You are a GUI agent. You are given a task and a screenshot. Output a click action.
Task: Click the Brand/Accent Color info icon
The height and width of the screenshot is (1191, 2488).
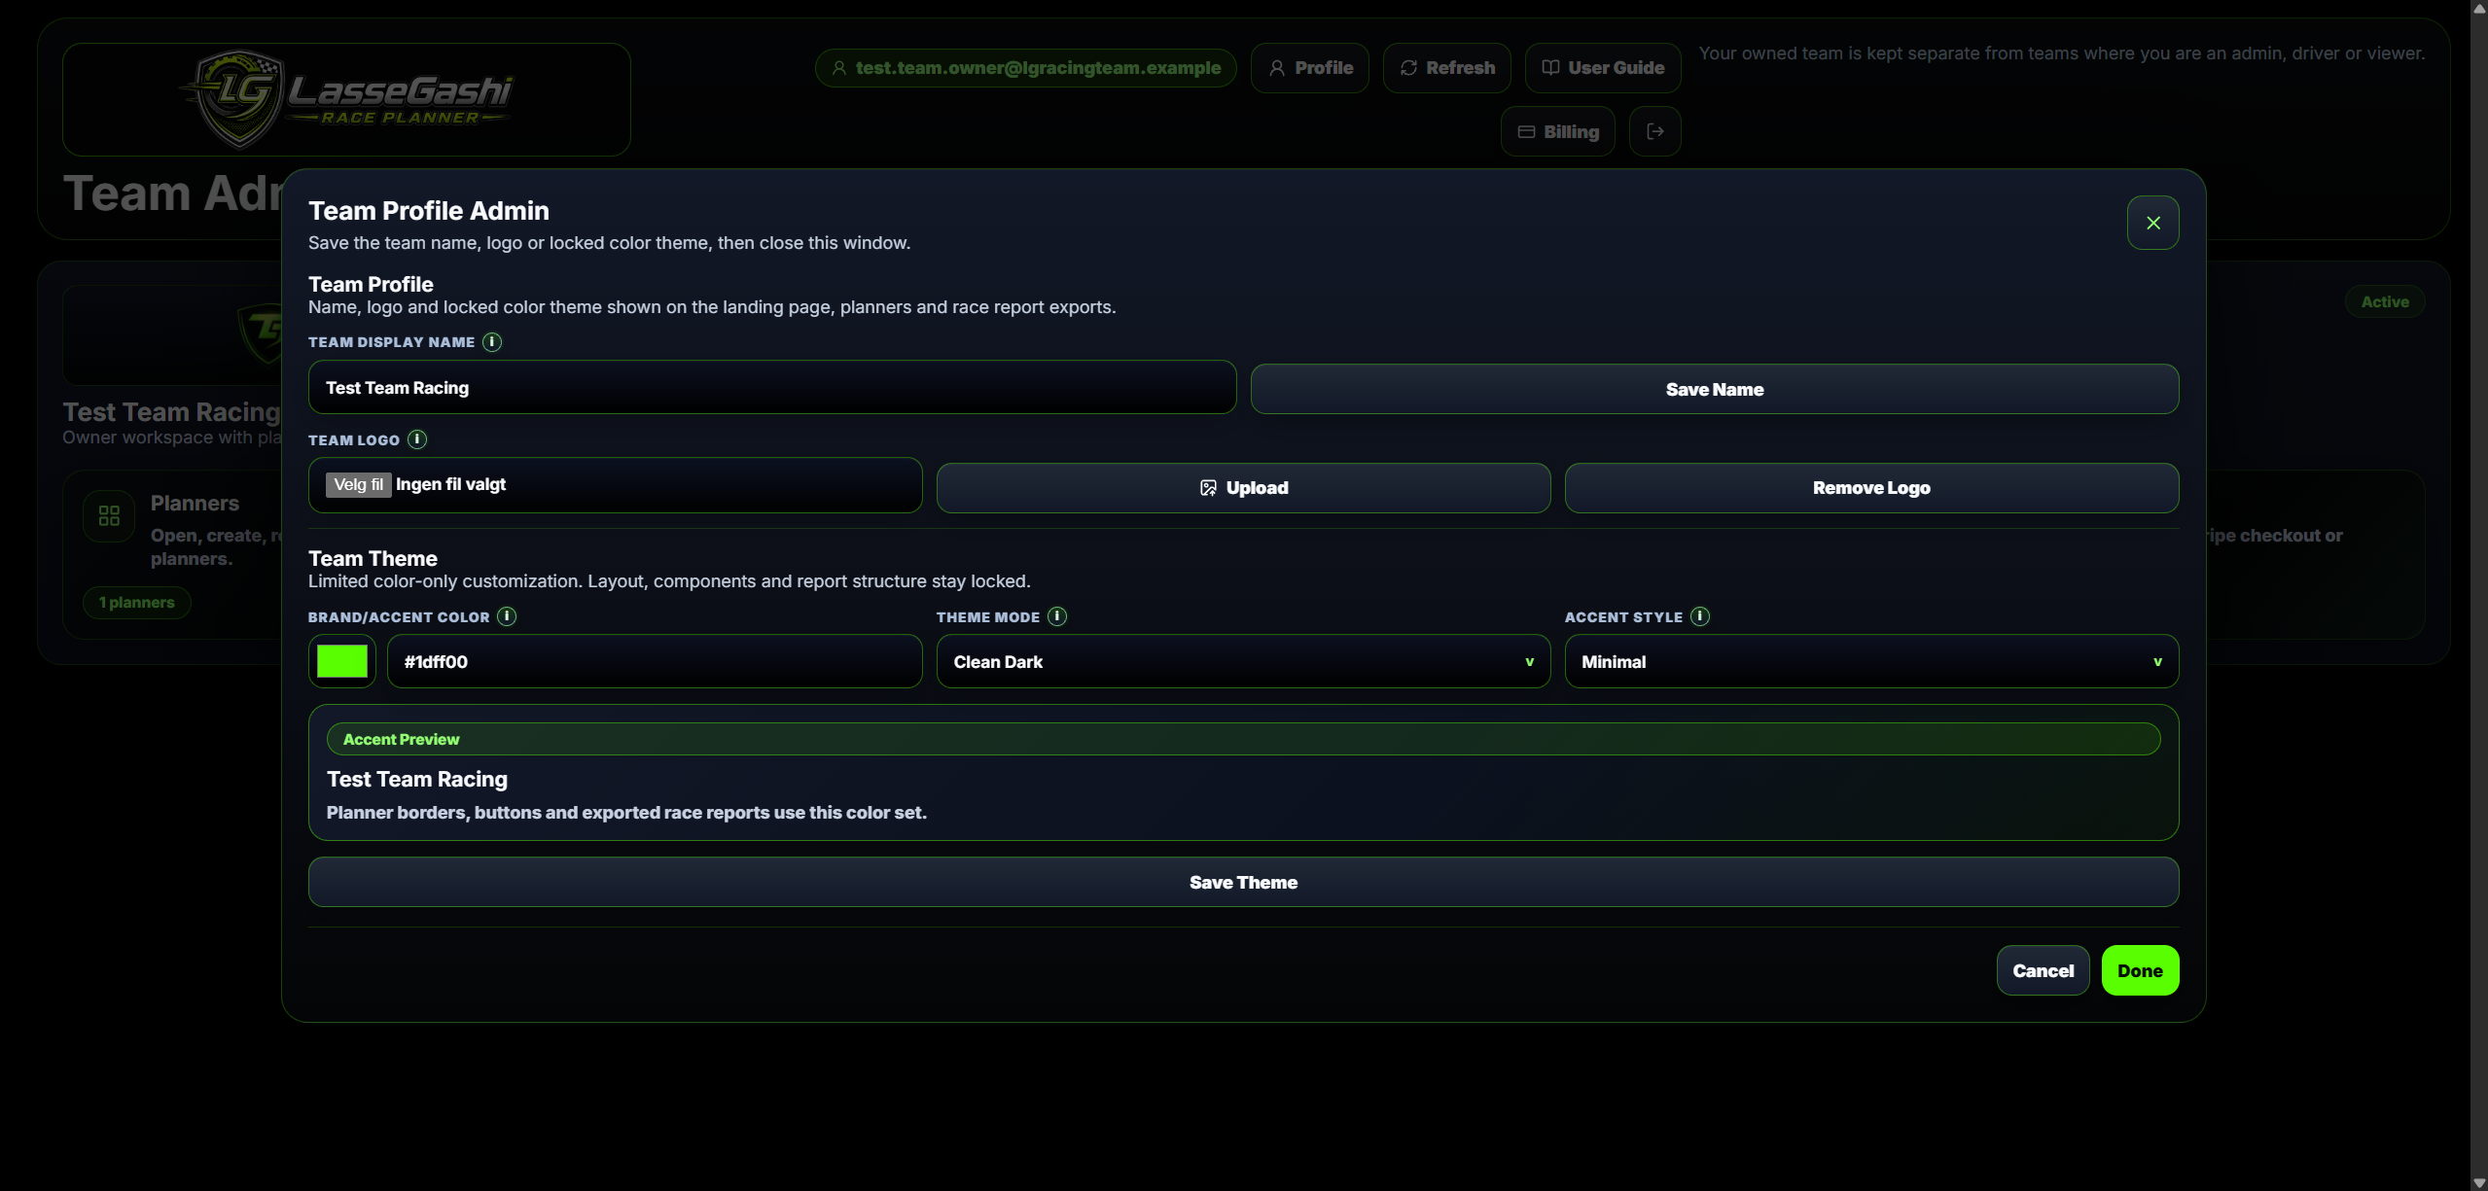click(507, 616)
